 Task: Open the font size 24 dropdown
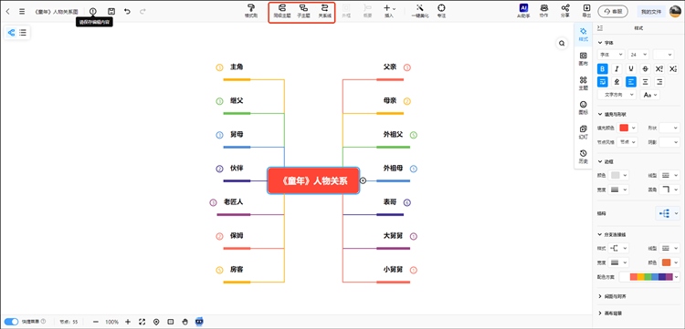(x=638, y=55)
